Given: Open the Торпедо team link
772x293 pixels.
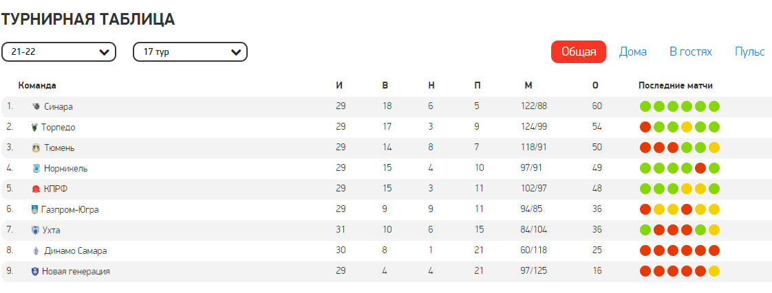Looking at the screenshot, I should [x=58, y=127].
